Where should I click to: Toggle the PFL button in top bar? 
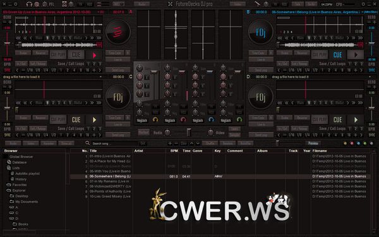point(52,4)
